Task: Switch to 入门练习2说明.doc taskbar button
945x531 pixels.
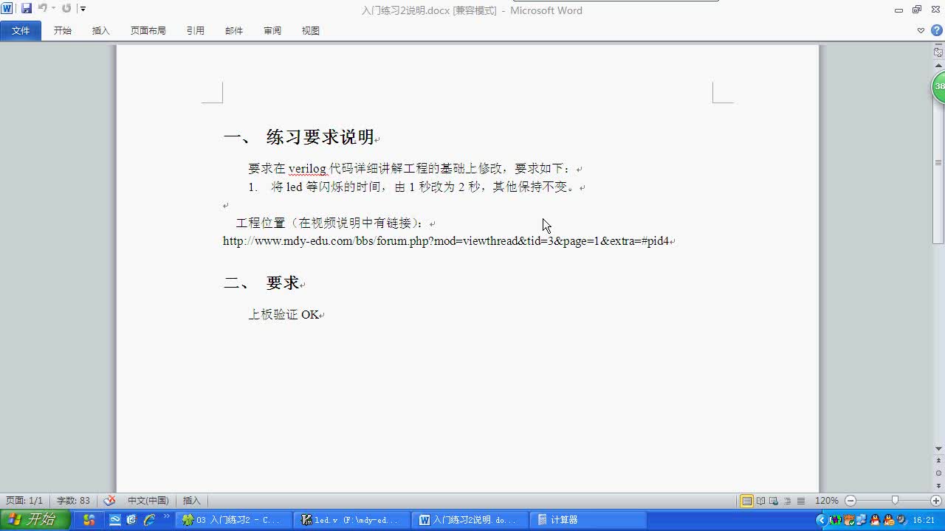Action: click(470, 520)
